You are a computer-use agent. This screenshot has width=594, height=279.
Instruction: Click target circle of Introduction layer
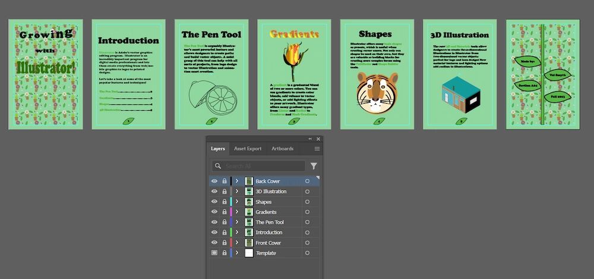307,232
